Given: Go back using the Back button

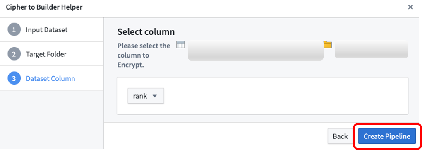Looking at the screenshot, I should (341, 136).
